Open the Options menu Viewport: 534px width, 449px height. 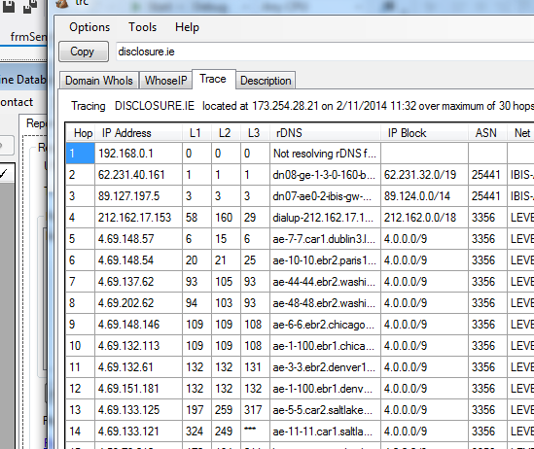pyautogui.click(x=89, y=27)
